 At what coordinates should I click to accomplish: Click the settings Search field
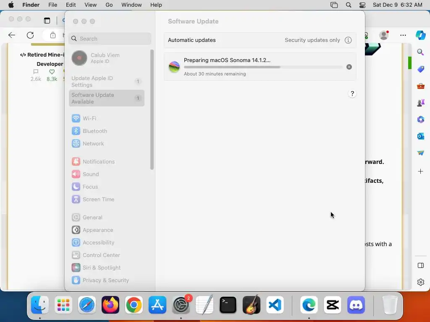coord(110,39)
